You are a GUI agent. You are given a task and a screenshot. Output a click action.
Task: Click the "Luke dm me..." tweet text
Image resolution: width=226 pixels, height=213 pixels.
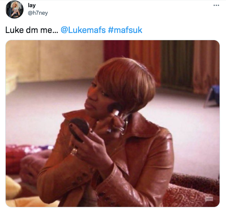click(x=31, y=30)
